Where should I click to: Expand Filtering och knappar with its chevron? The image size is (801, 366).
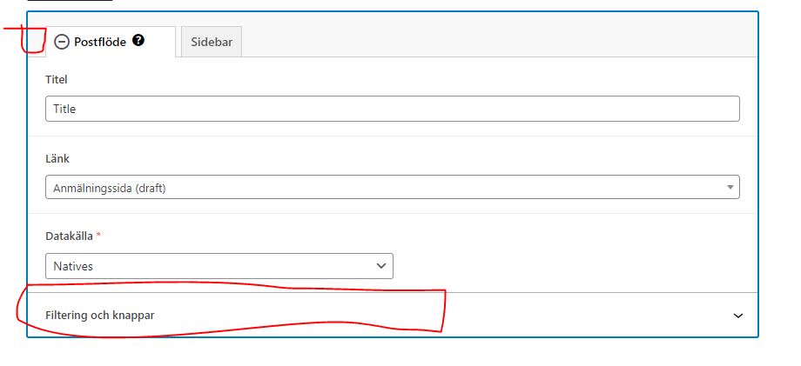click(737, 316)
